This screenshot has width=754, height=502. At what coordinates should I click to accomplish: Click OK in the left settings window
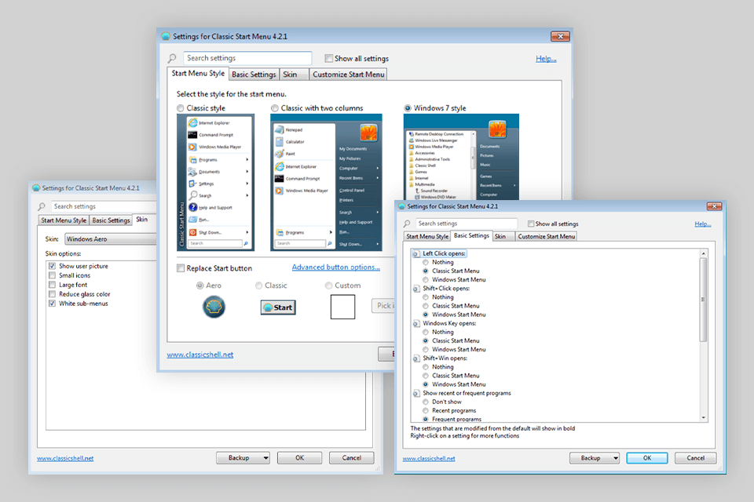point(299,458)
